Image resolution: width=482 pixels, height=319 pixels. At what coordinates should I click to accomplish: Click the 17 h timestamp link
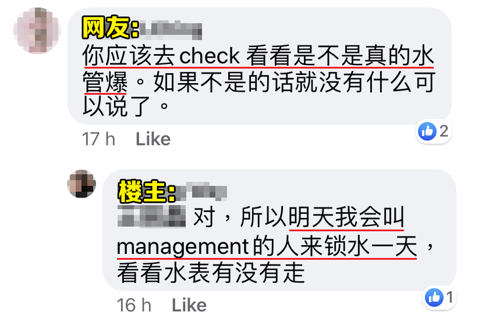pos(99,139)
